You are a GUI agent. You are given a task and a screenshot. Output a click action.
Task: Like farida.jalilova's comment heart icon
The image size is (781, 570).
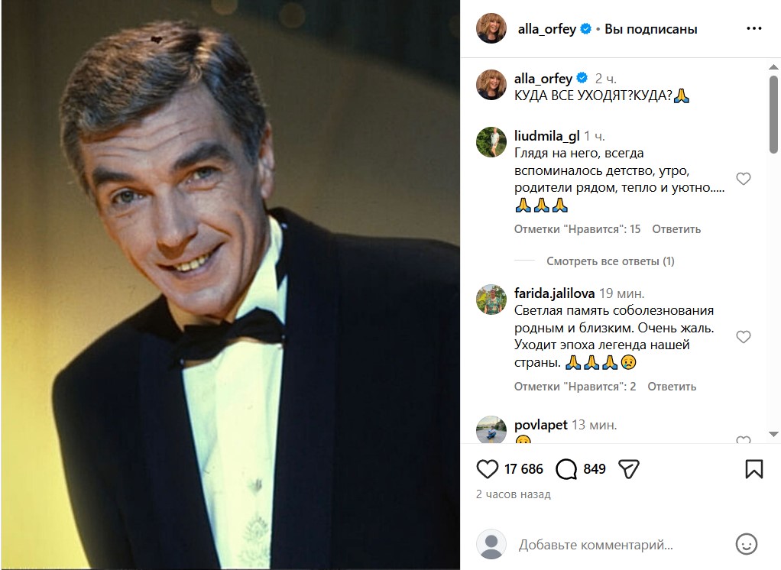[743, 336]
